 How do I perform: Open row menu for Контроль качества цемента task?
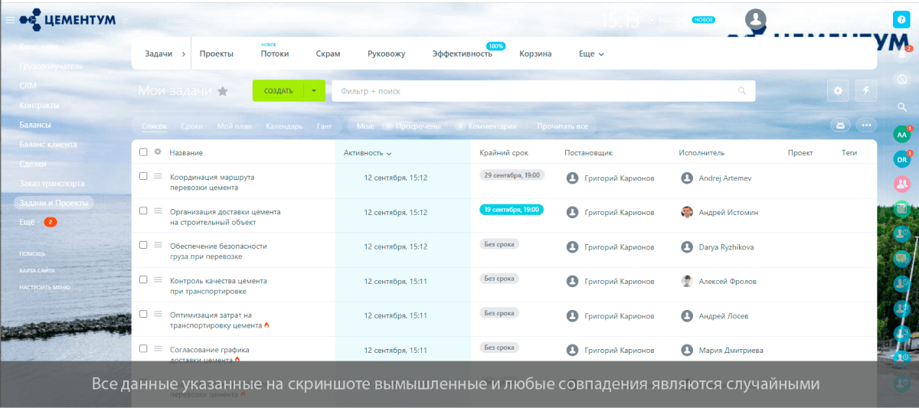click(x=158, y=279)
